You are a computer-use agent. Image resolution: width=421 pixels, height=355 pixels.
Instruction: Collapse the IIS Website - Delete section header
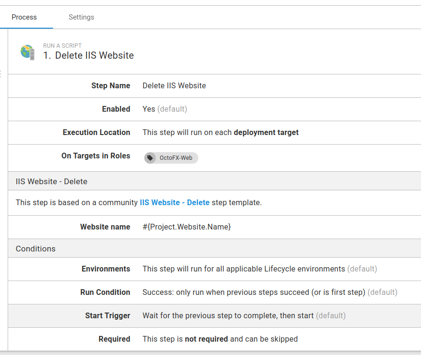tap(214, 181)
